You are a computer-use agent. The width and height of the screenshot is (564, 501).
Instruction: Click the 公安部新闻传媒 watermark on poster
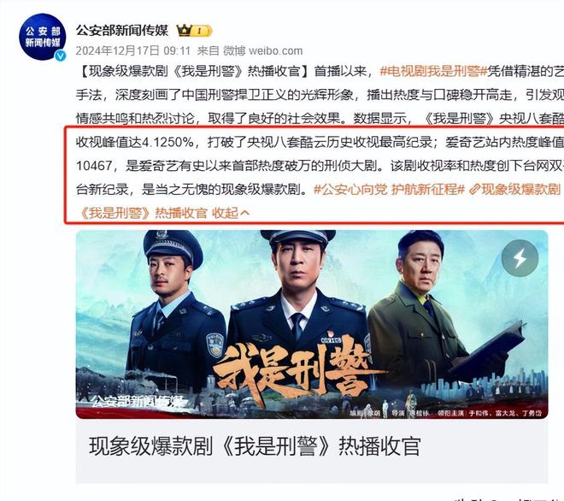coord(138,402)
